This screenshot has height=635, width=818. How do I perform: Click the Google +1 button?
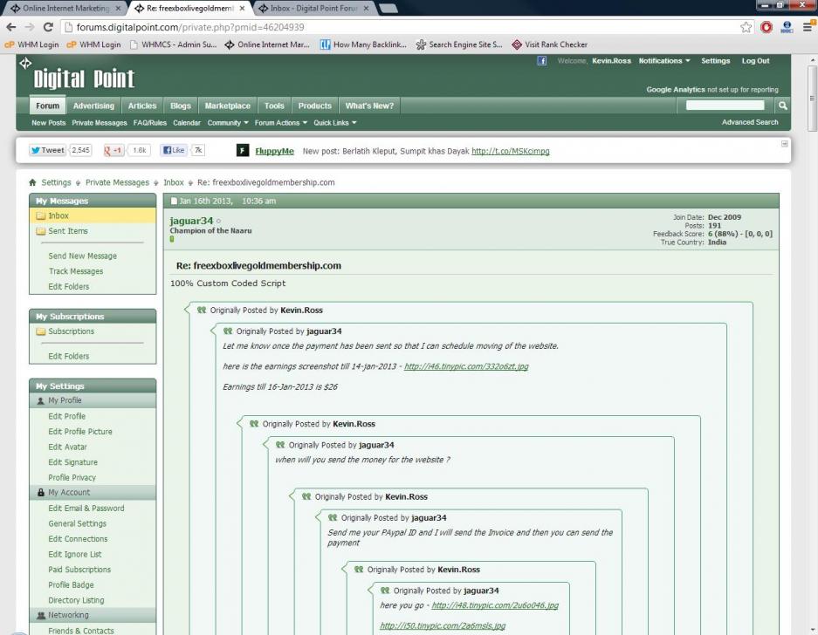(113, 150)
